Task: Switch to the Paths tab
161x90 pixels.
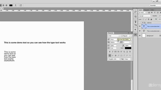Action: click(x=152, y=10)
